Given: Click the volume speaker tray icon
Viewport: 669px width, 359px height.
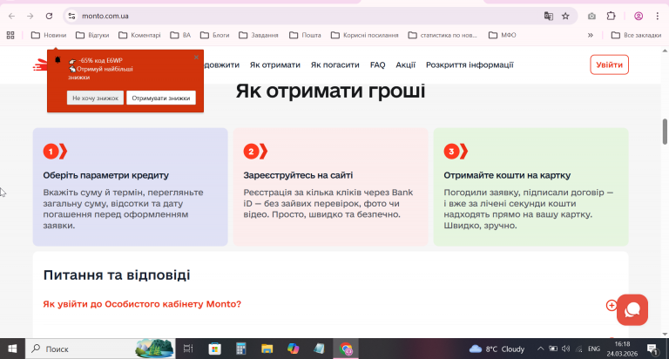Looking at the screenshot, I should coord(565,349).
